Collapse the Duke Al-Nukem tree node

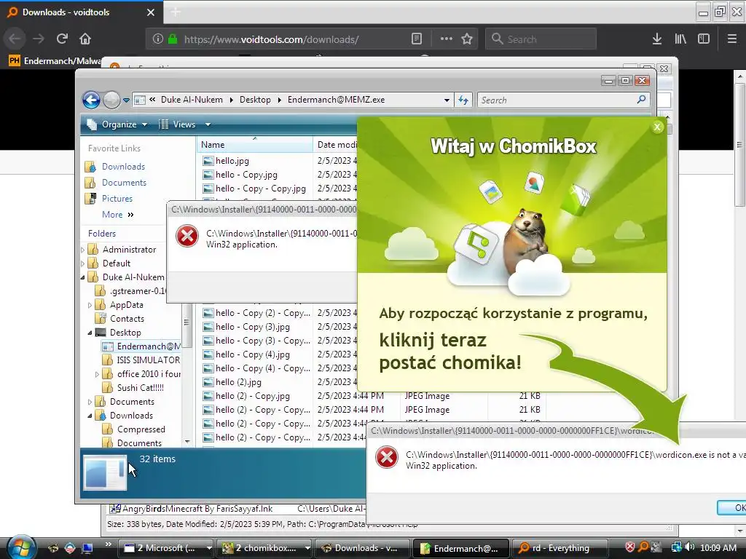(x=83, y=277)
